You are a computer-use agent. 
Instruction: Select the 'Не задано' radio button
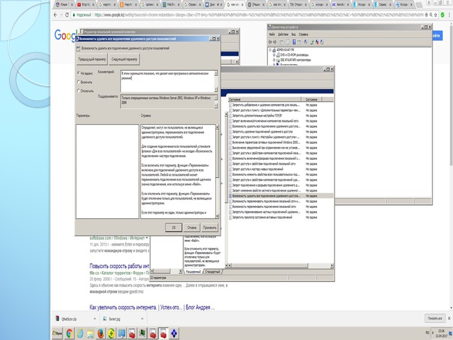tap(78, 73)
